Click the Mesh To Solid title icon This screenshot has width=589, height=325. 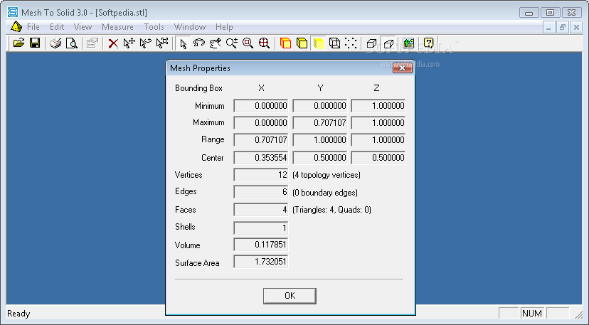pyautogui.click(x=13, y=12)
